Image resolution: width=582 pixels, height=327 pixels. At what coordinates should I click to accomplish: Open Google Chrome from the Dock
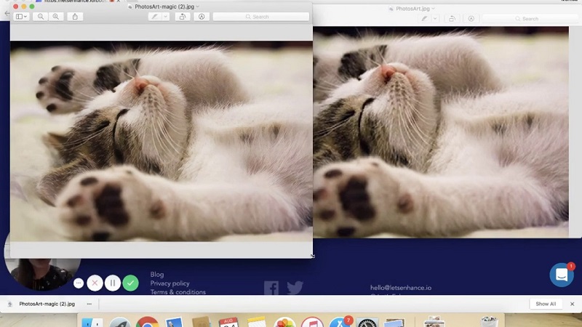coord(148,322)
